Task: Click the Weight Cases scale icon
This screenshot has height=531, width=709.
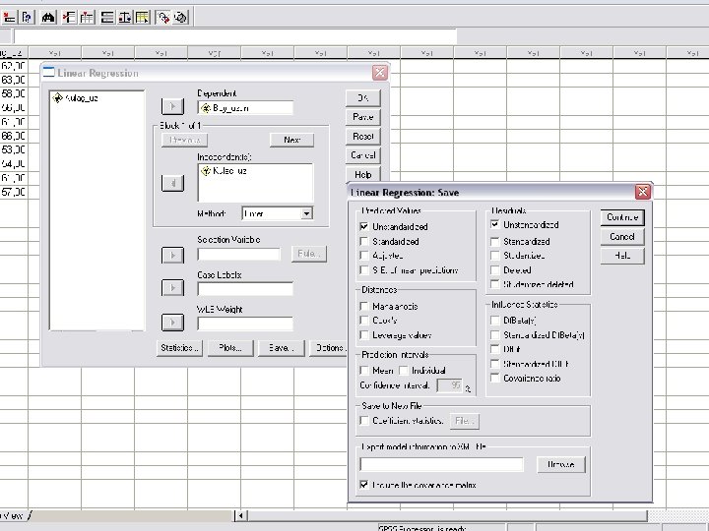Action: (124, 17)
